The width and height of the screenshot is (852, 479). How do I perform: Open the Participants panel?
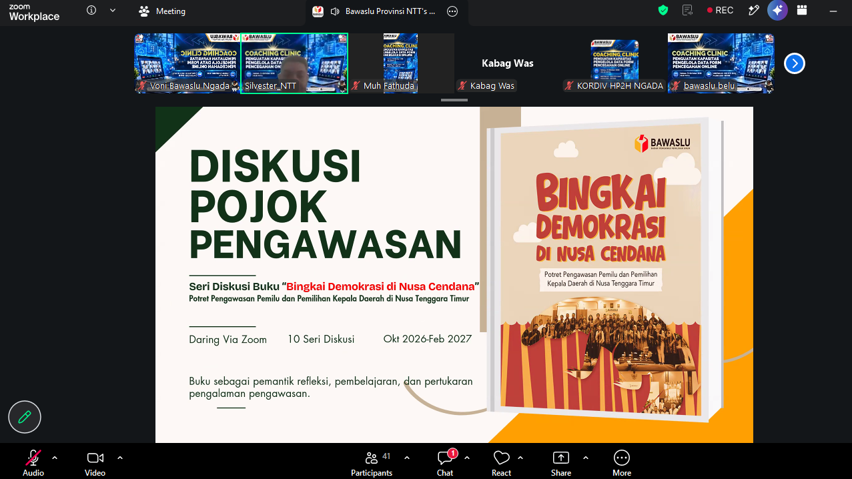pyautogui.click(x=372, y=462)
